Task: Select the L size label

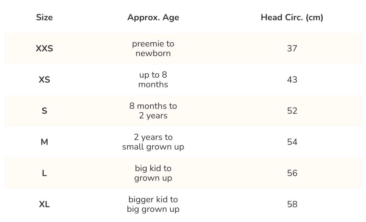Action: (44, 173)
